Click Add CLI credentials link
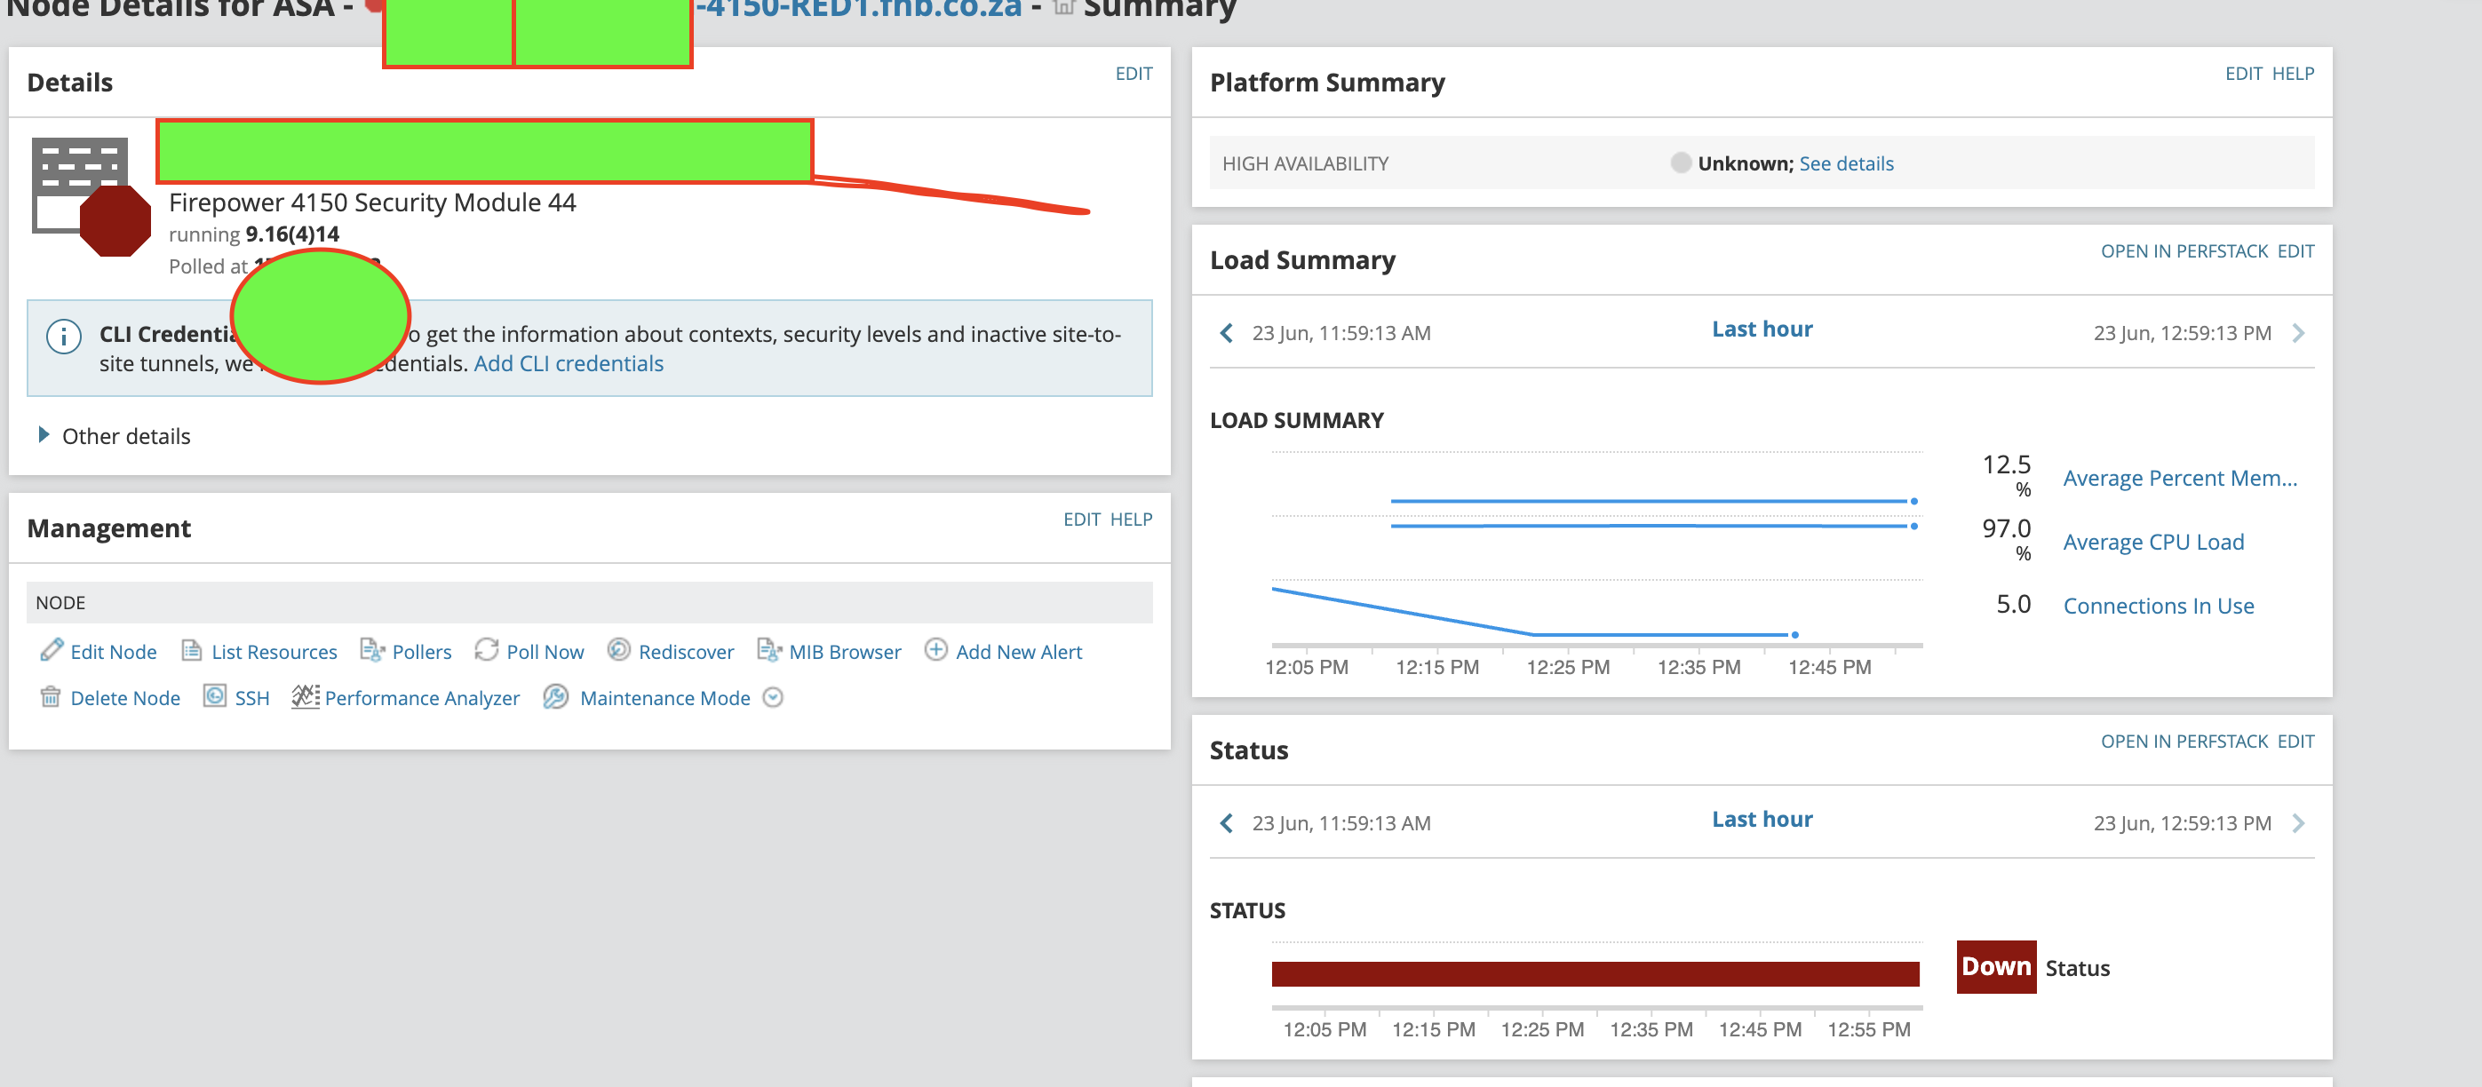Viewport: 2482px width, 1087px height. (569, 364)
